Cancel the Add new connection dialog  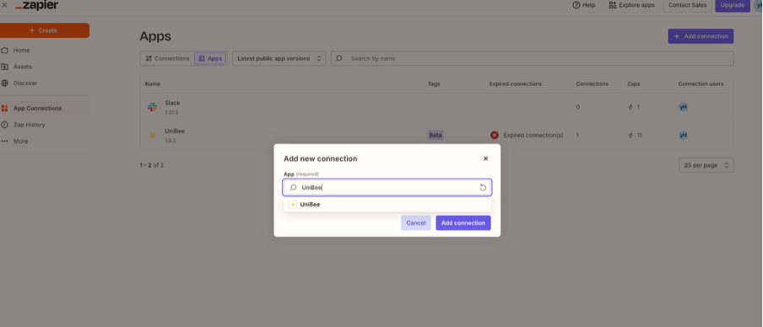[416, 223]
